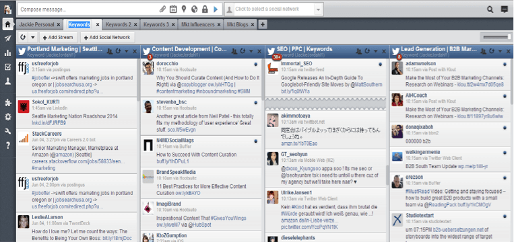Select the Keywords tab
This screenshot has width=514, height=242.
[x=79, y=24]
